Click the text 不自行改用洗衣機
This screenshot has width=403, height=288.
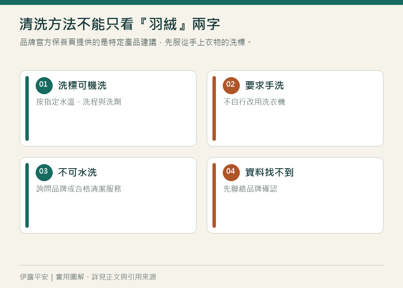(254, 102)
